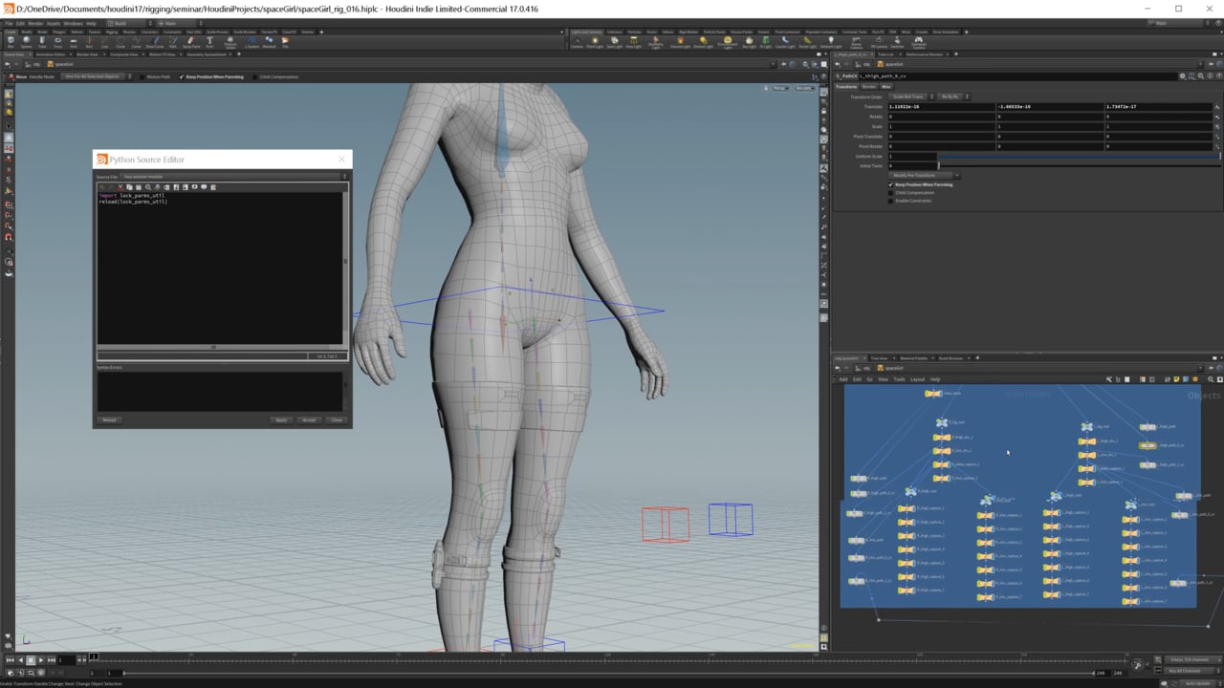This screenshot has height=688, width=1224.
Task: Open the session module dropdown in the Python editor
Action: click(x=345, y=176)
